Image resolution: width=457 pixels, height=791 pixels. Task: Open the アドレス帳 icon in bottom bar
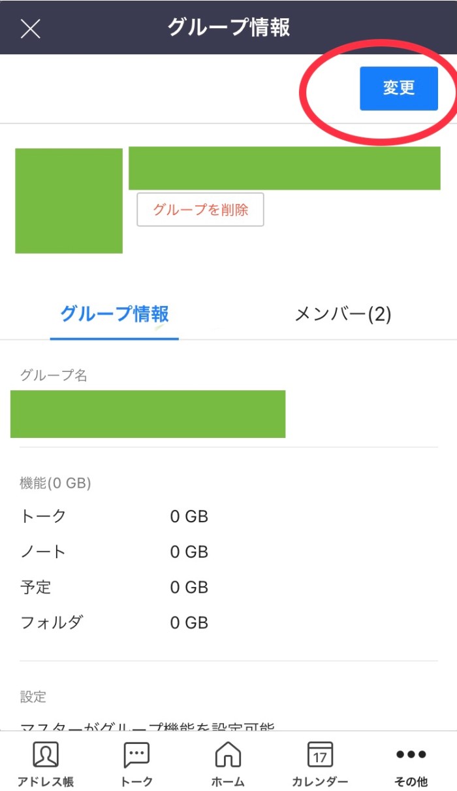pos(46,764)
